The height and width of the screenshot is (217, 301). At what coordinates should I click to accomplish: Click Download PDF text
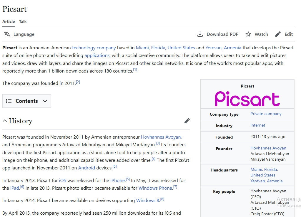click(x=222, y=34)
